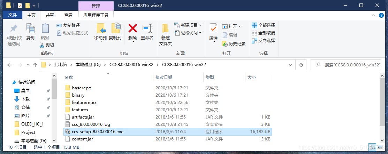
Task: Click 此电脑 in the address breadcrumb
Action: (x=61, y=65)
